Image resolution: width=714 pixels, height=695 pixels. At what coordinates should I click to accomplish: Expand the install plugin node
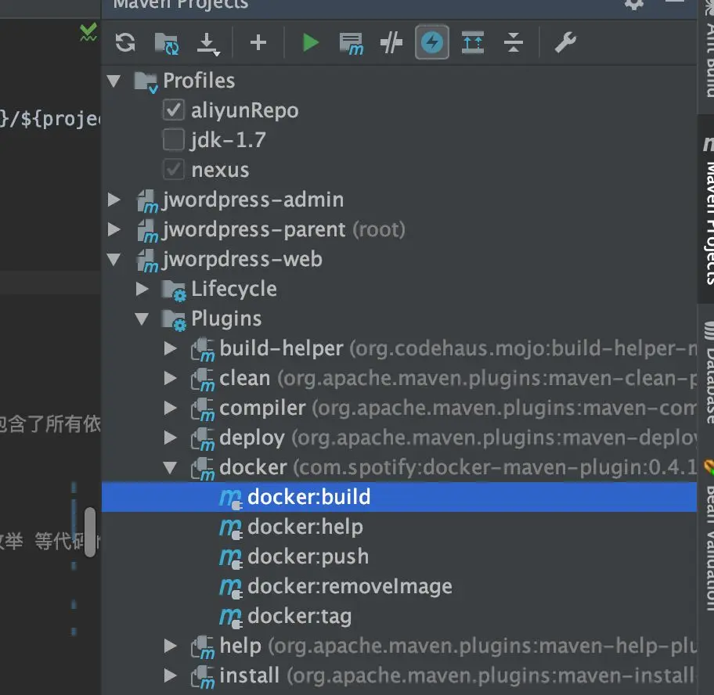(x=171, y=676)
